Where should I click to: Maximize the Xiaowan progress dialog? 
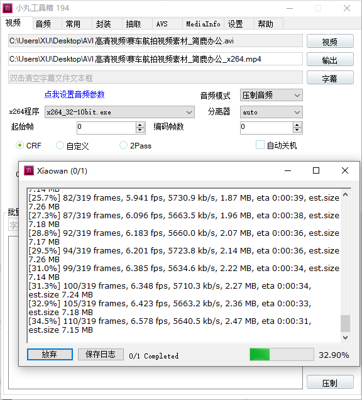pos(316,170)
